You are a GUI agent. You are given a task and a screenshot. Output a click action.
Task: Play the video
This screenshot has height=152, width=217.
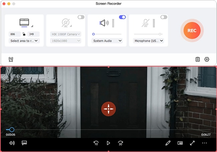[x=108, y=143]
